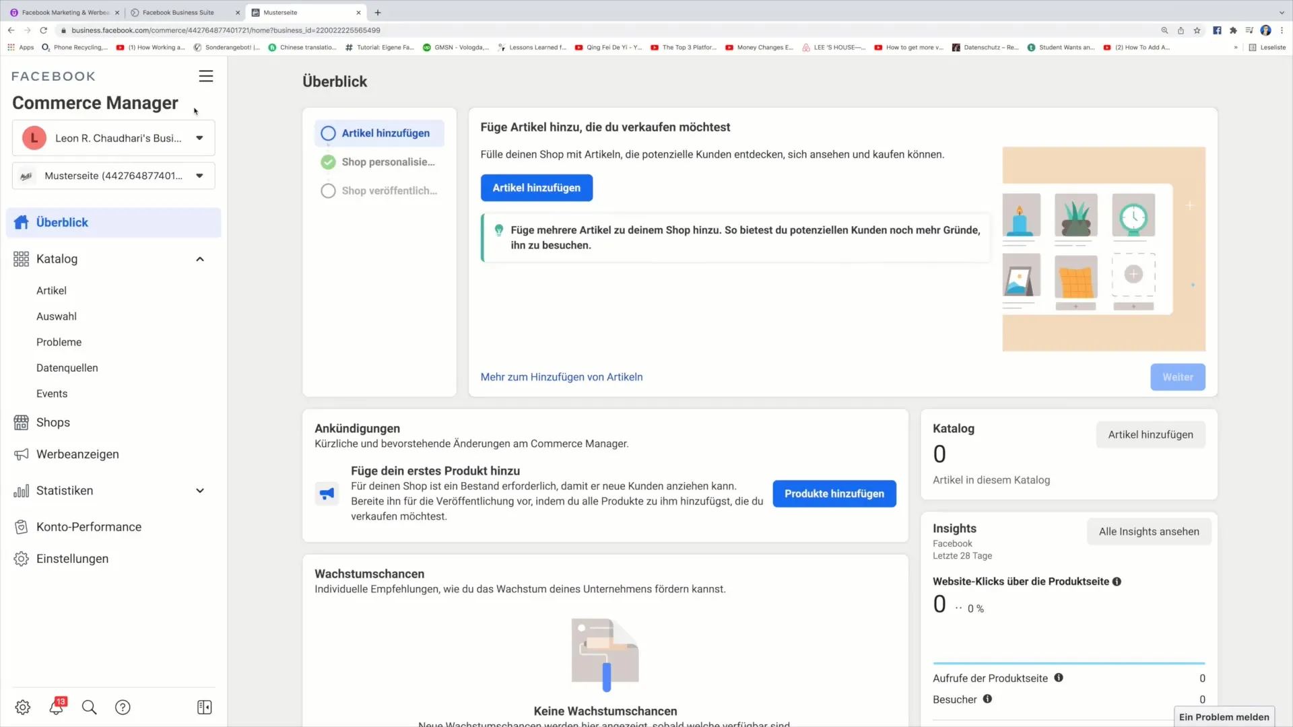Expand the Statistiken section chevron
This screenshot has height=727, width=1293.
tap(200, 491)
